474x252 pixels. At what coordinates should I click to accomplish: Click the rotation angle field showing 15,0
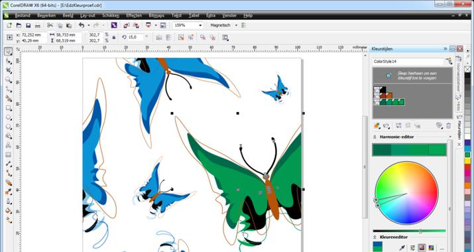(x=135, y=37)
